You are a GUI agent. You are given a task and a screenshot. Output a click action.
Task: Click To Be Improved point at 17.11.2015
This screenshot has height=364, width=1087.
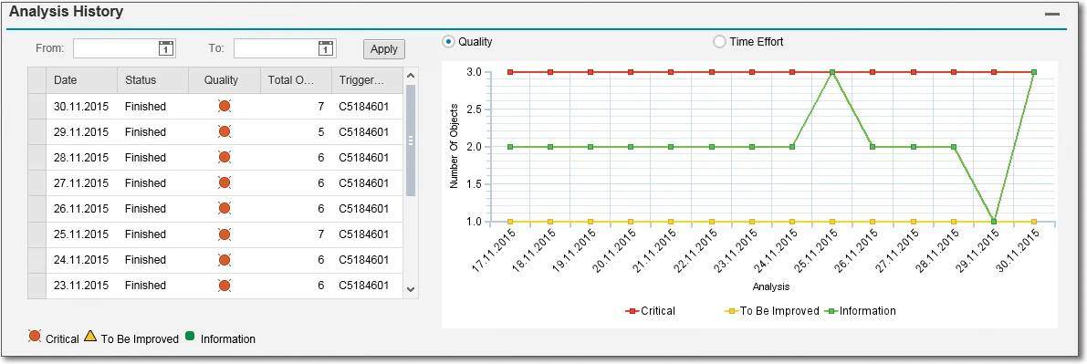510,221
